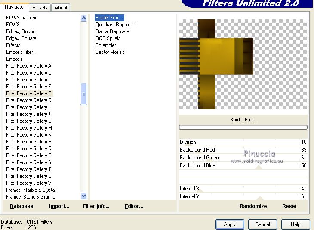Select the RGB Spirals filter
Image resolution: width=314 pixels, height=230 pixels.
[108, 38]
